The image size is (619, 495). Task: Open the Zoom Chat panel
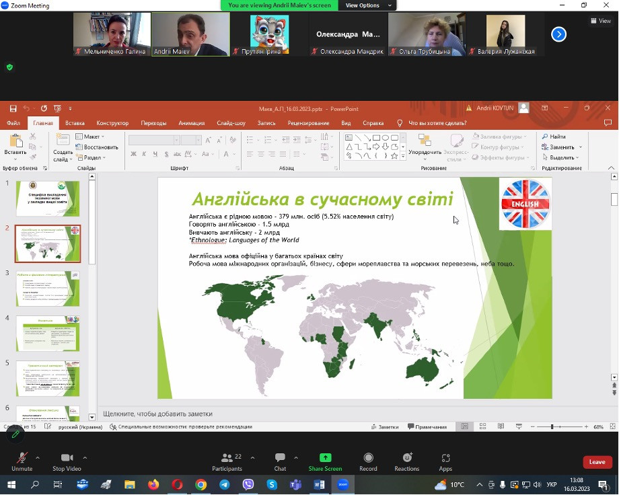pos(280,459)
